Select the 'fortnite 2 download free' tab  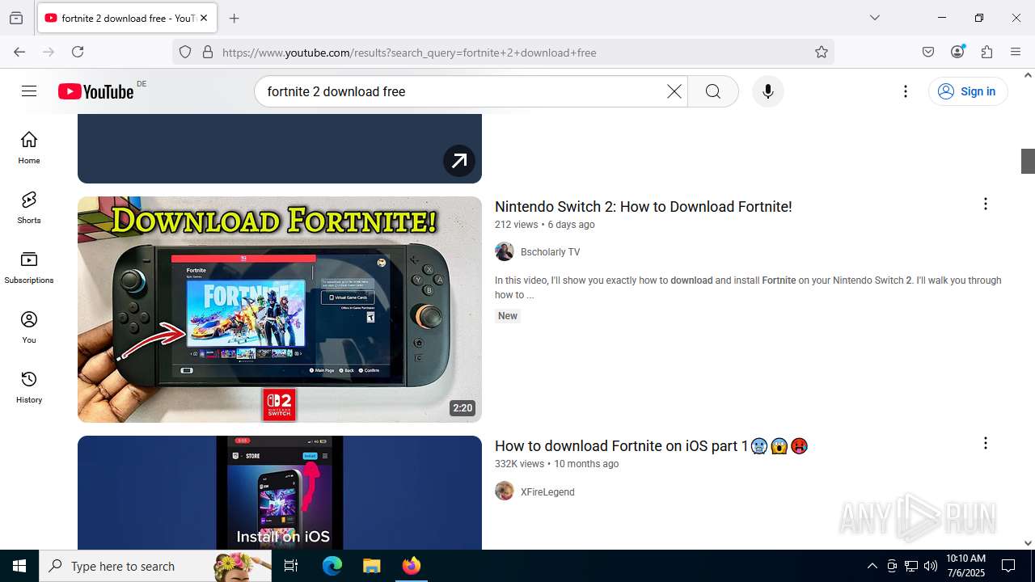[127, 18]
